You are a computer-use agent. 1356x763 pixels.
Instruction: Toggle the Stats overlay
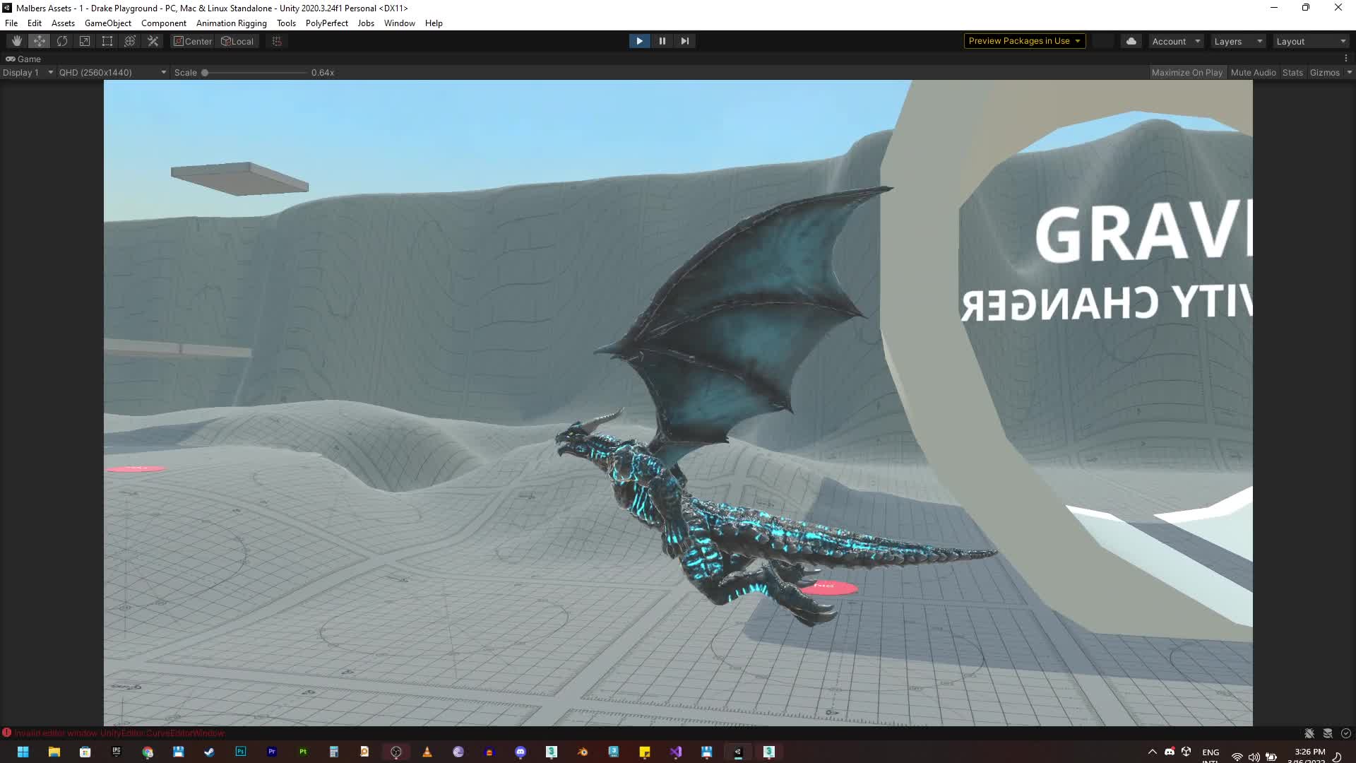pyautogui.click(x=1292, y=72)
